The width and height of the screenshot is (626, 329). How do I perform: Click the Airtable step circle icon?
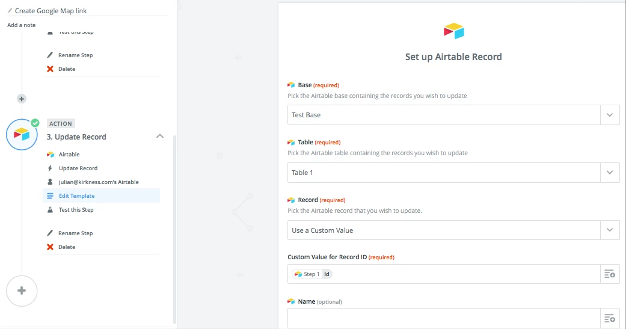[x=22, y=135]
